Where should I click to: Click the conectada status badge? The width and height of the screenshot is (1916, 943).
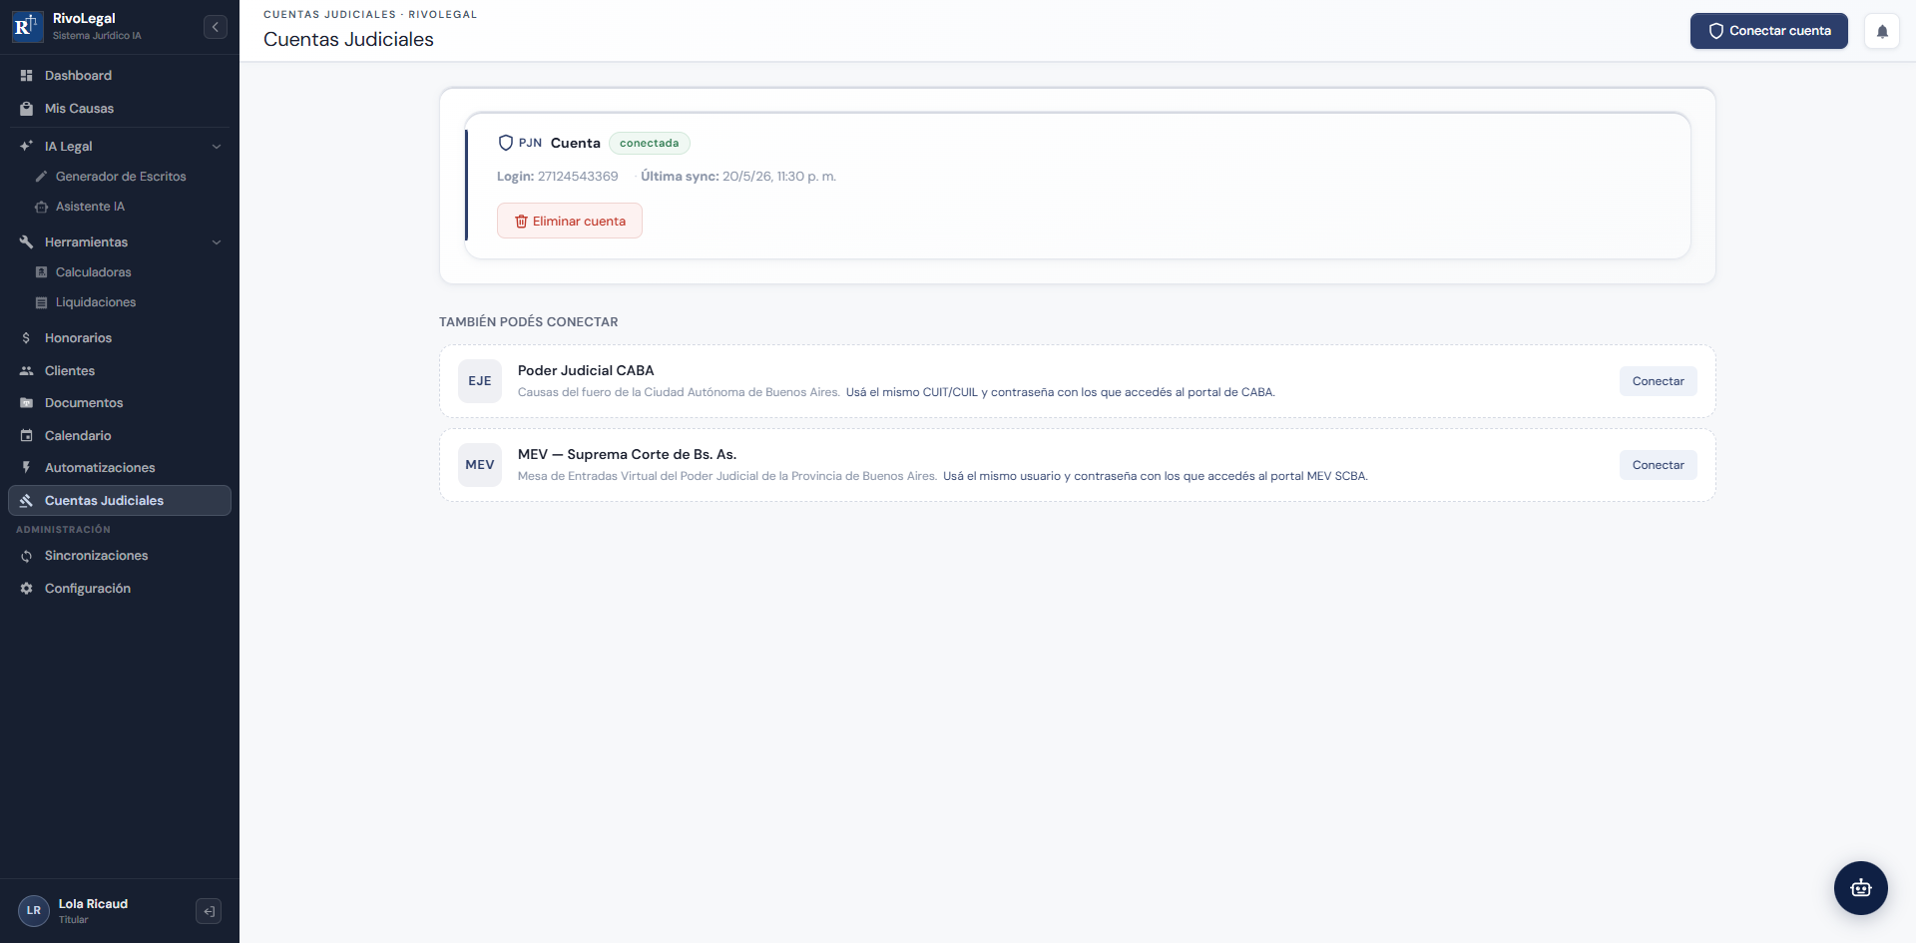tap(650, 144)
